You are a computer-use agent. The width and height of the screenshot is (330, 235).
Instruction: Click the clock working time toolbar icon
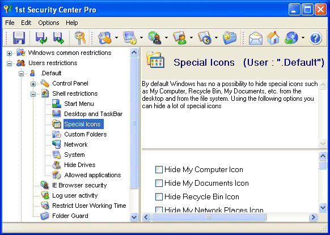[205, 38]
